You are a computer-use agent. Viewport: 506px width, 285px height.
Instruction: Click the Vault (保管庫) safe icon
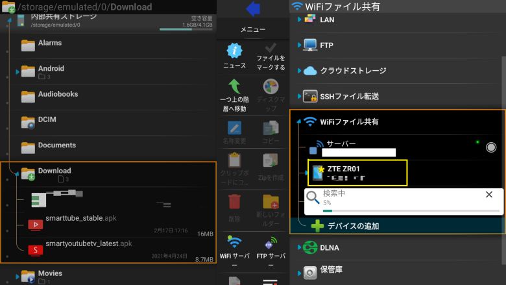(x=310, y=273)
